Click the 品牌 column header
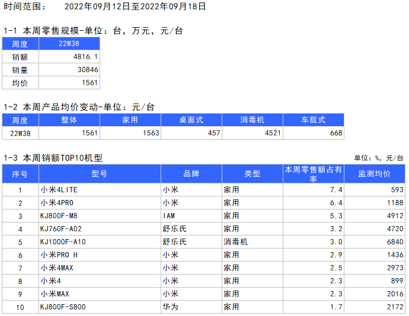Image resolution: width=409 pixels, height=316 pixels. tap(191, 174)
